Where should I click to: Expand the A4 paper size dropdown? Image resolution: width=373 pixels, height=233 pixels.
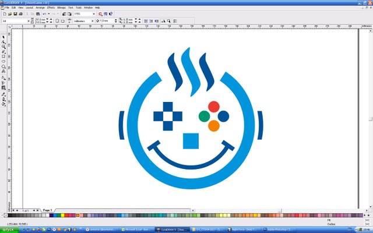coord(29,21)
